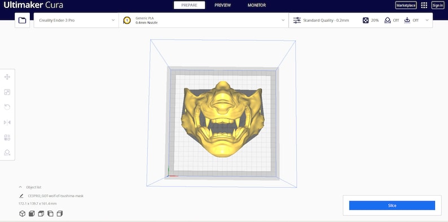Expand the Generic PLA material dropdown

pyautogui.click(x=204, y=20)
